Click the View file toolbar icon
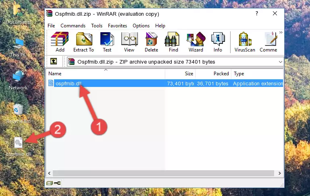310x196 pixels. tap(129, 42)
